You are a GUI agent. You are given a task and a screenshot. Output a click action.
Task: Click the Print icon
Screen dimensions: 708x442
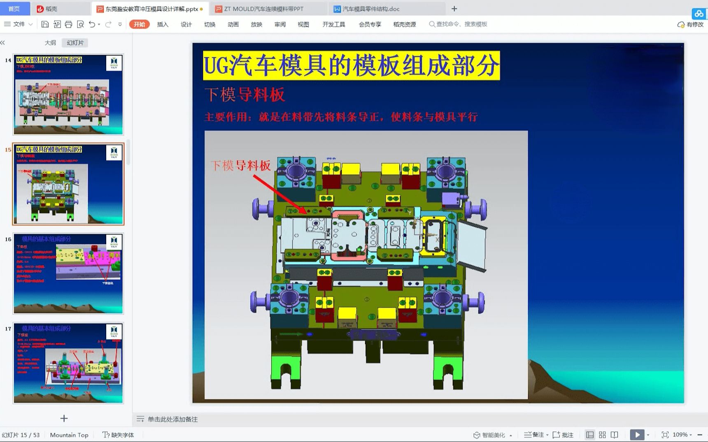pos(69,24)
